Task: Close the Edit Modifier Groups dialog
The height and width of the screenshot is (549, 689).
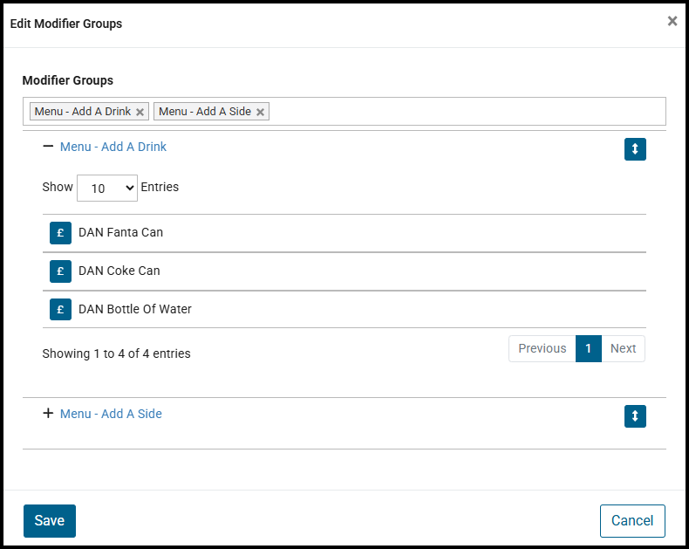Action: point(672,21)
